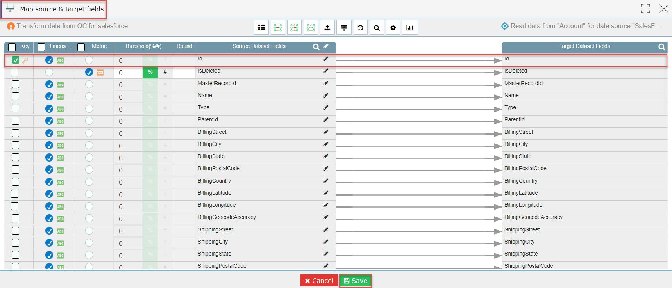
Task: Edit the BillingCity field pencil icon
Action: pos(326,144)
